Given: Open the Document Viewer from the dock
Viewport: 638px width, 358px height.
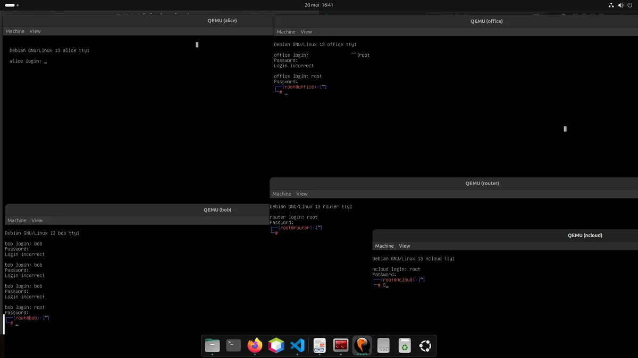Looking at the screenshot, I should tap(320, 346).
